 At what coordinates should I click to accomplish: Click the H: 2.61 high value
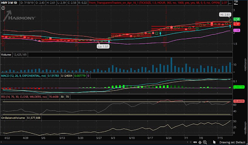pos(51,3)
